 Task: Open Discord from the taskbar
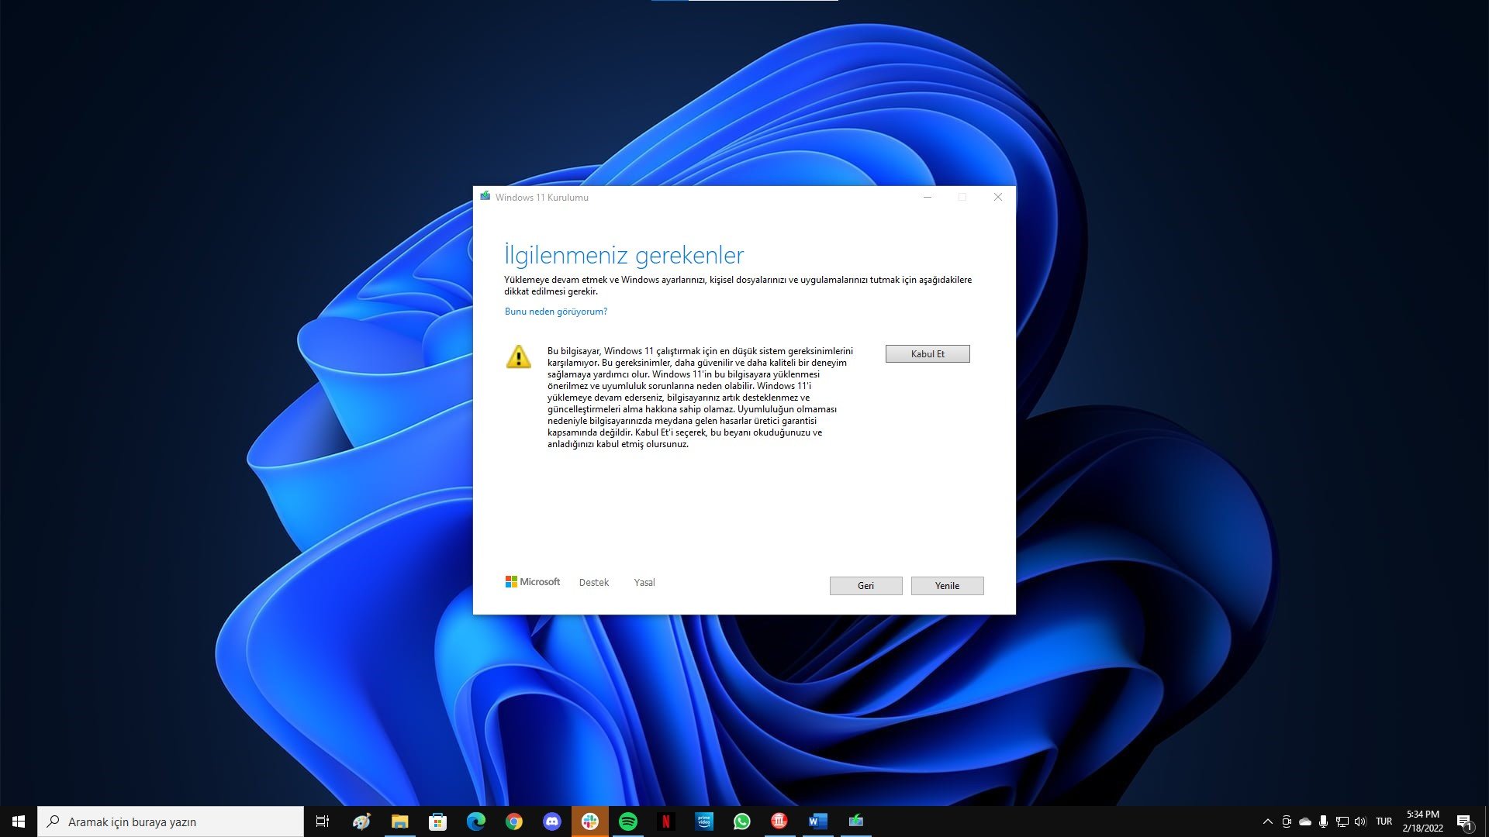click(x=552, y=822)
